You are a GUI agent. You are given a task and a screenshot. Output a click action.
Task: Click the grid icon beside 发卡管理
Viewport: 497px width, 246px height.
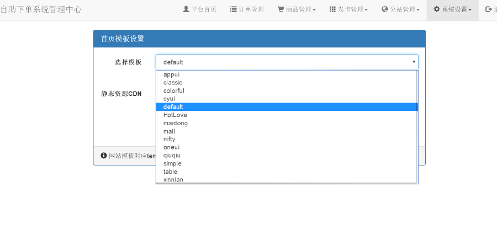pos(332,9)
